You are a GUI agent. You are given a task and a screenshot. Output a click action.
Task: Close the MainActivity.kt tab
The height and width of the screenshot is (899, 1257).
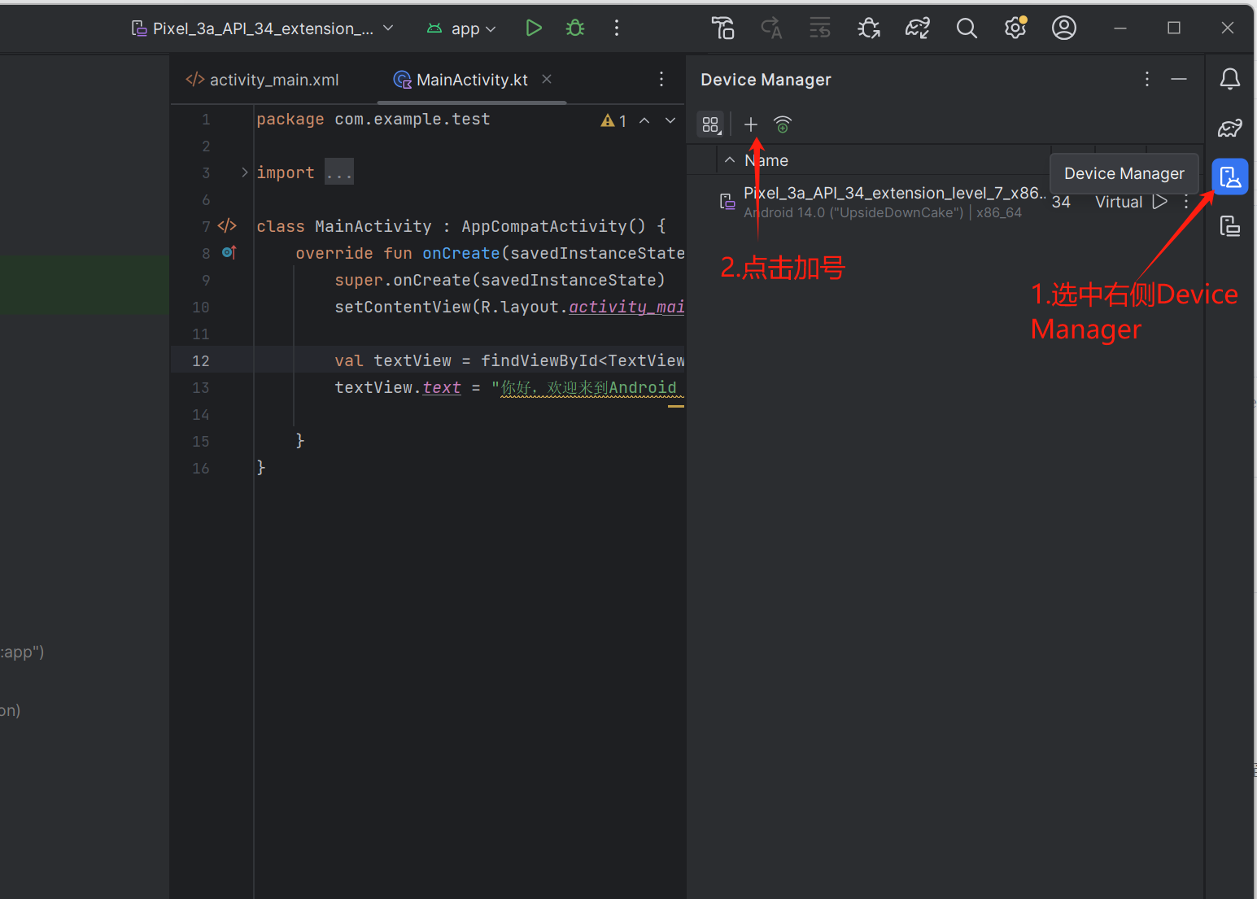[x=547, y=79]
